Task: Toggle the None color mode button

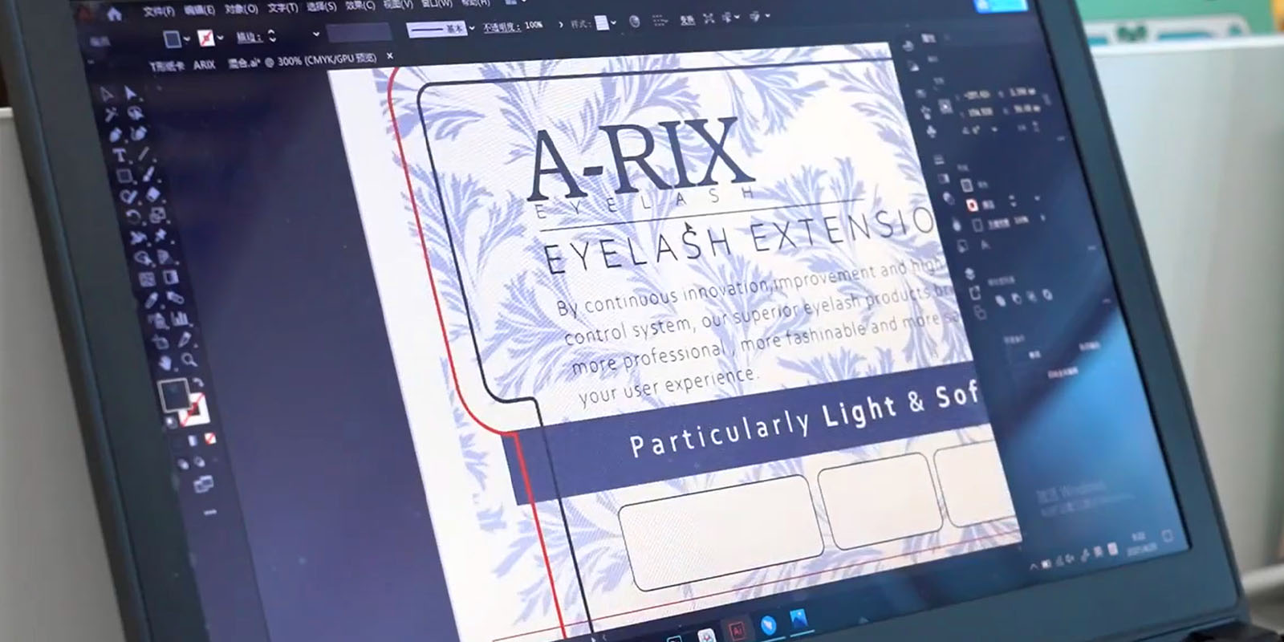Action: pyautogui.click(x=209, y=438)
